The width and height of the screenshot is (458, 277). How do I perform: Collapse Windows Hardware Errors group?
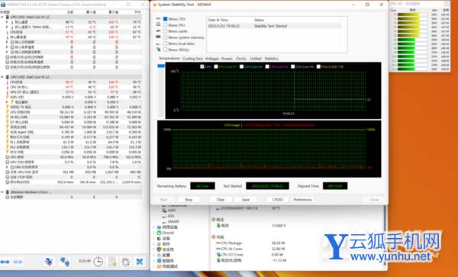[2, 192]
